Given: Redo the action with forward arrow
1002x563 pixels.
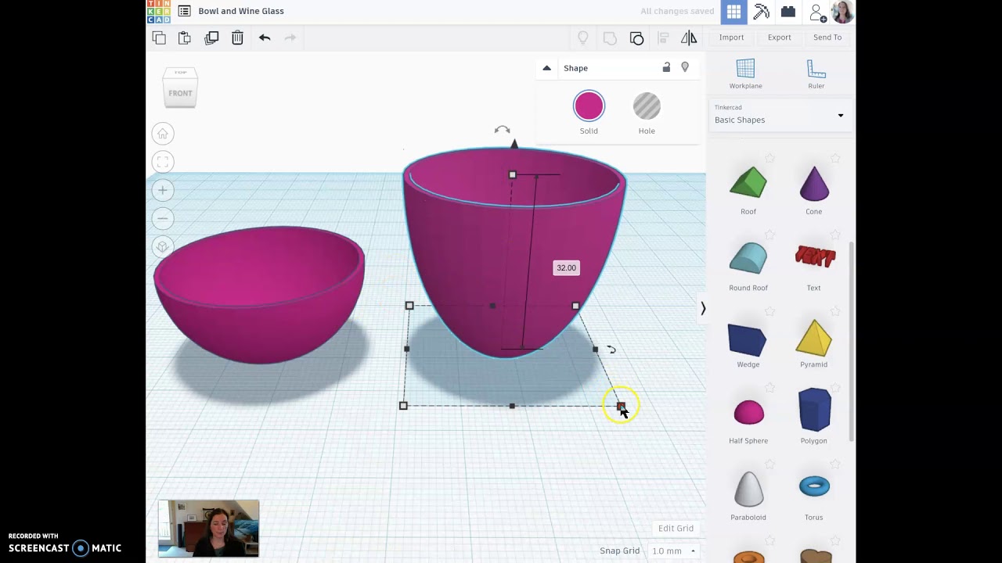Looking at the screenshot, I should 290,38.
